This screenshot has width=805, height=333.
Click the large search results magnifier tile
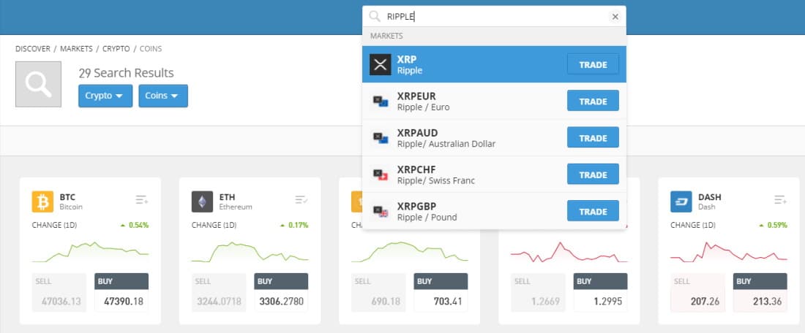(x=39, y=84)
